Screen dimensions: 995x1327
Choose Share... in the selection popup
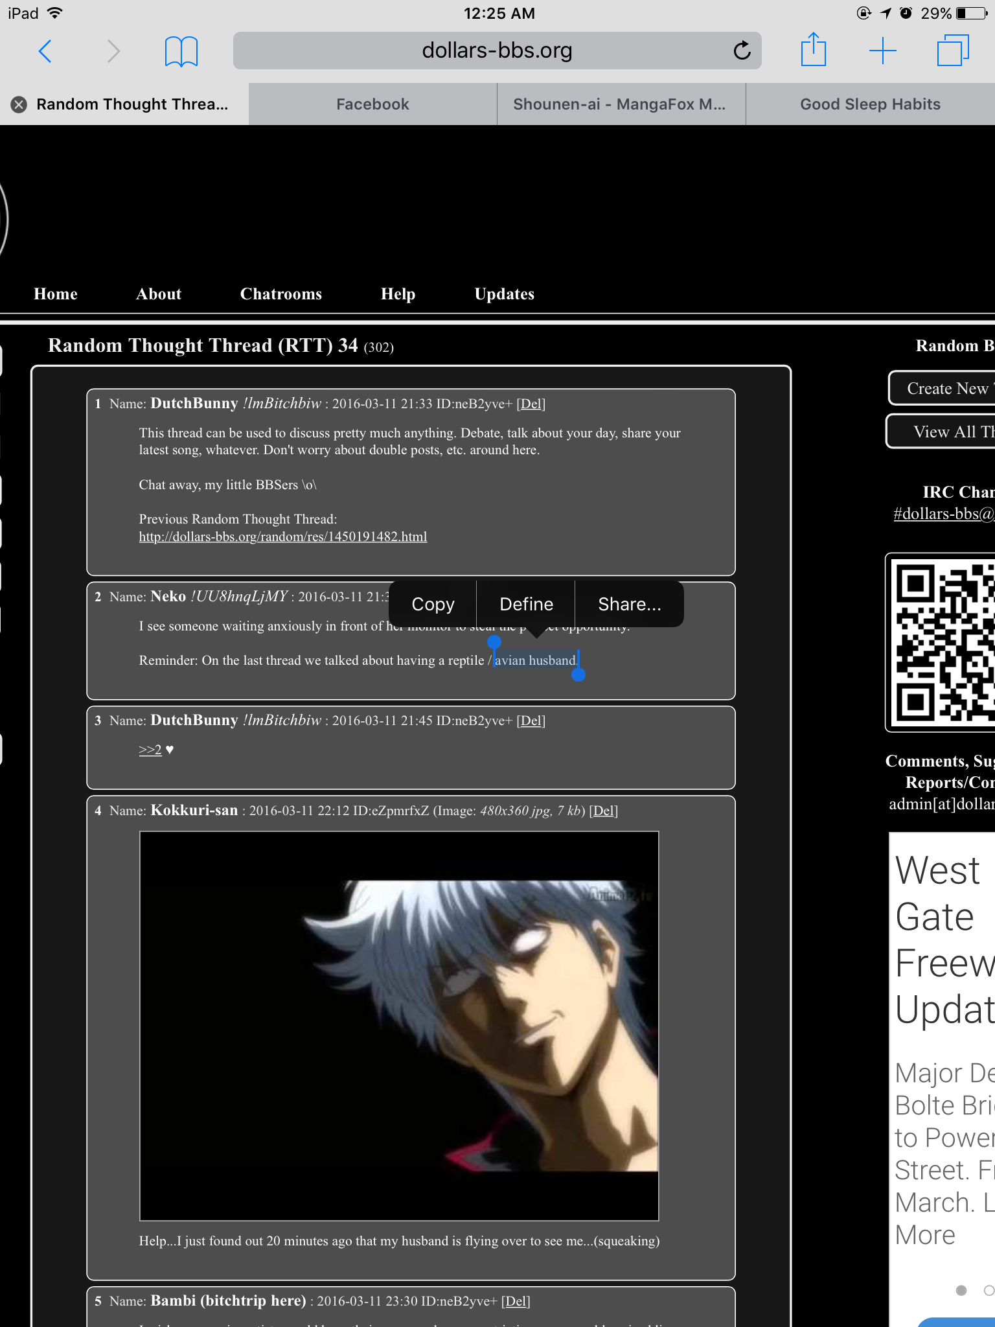(629, 604)
